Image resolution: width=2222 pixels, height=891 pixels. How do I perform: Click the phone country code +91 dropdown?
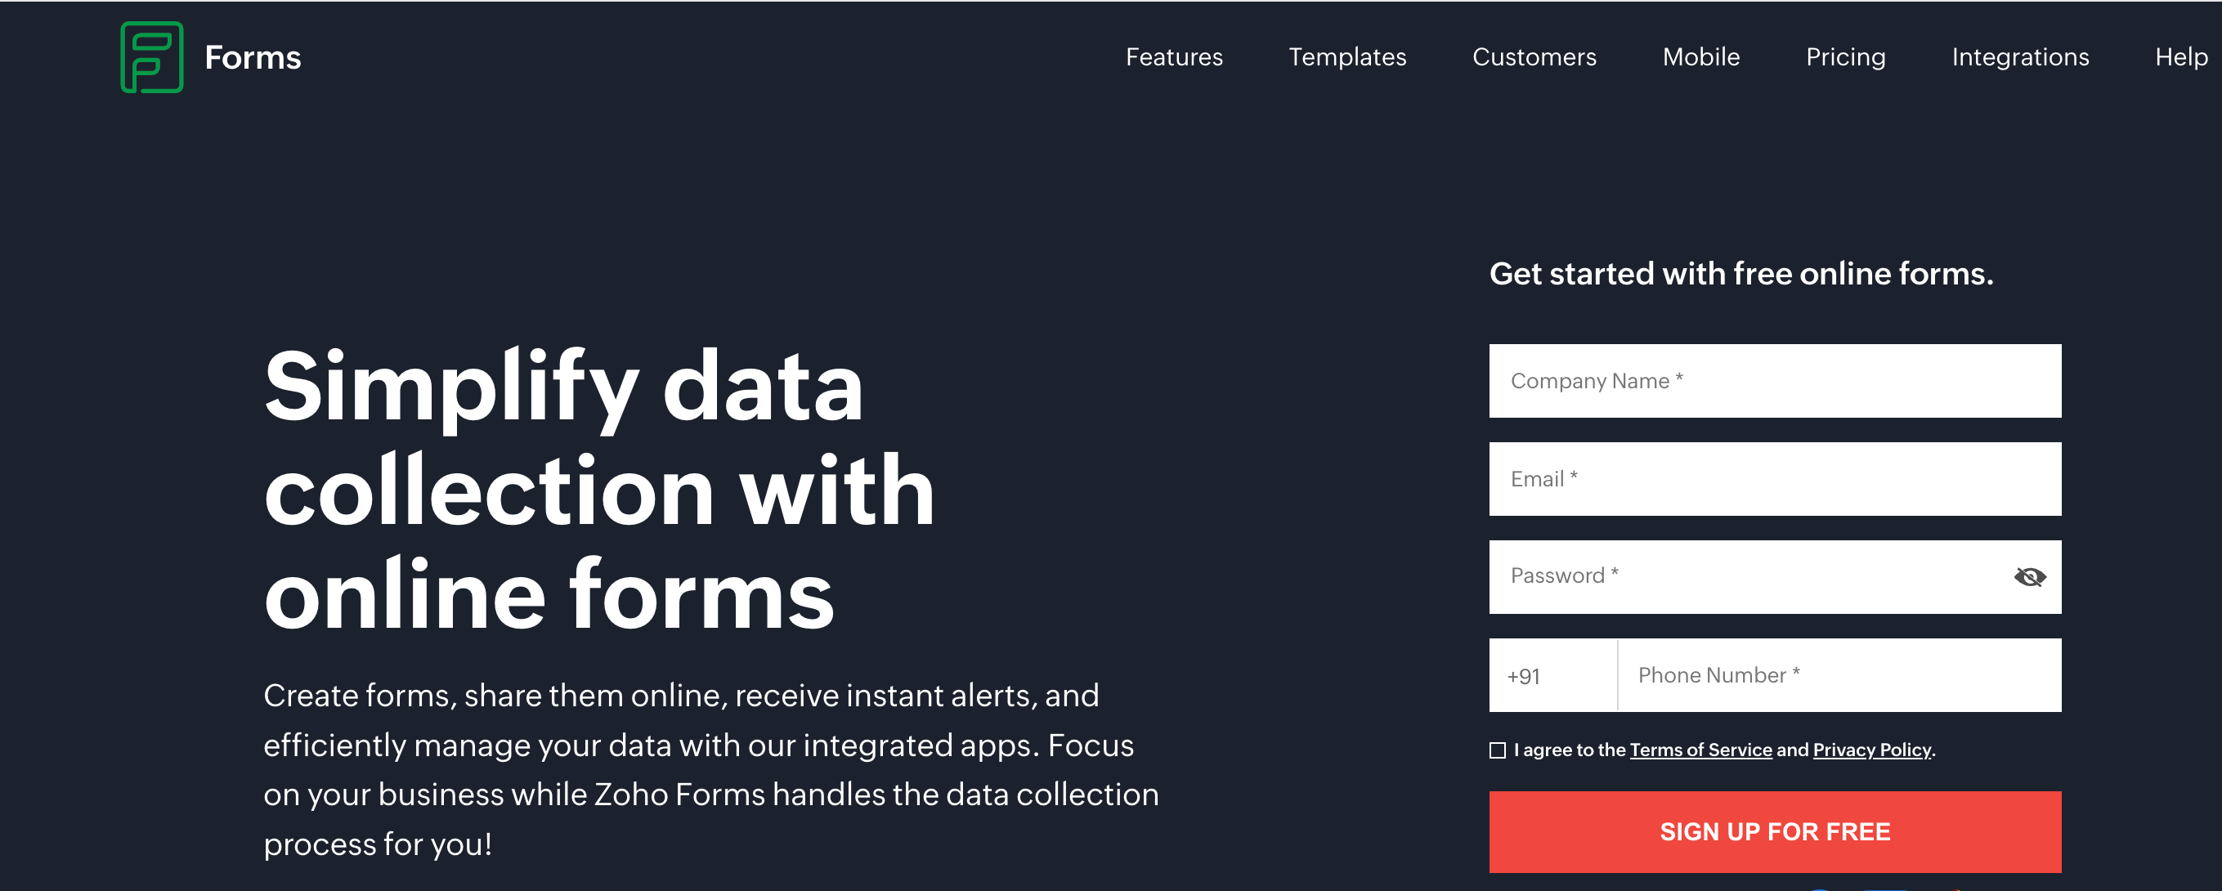click(1550, 674)
